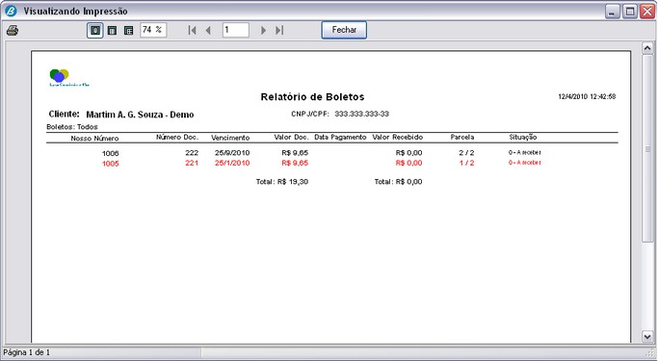Screen dimensions: 658x361
Task: Go to the previous page arrow
Action: (x=208, y=30)
